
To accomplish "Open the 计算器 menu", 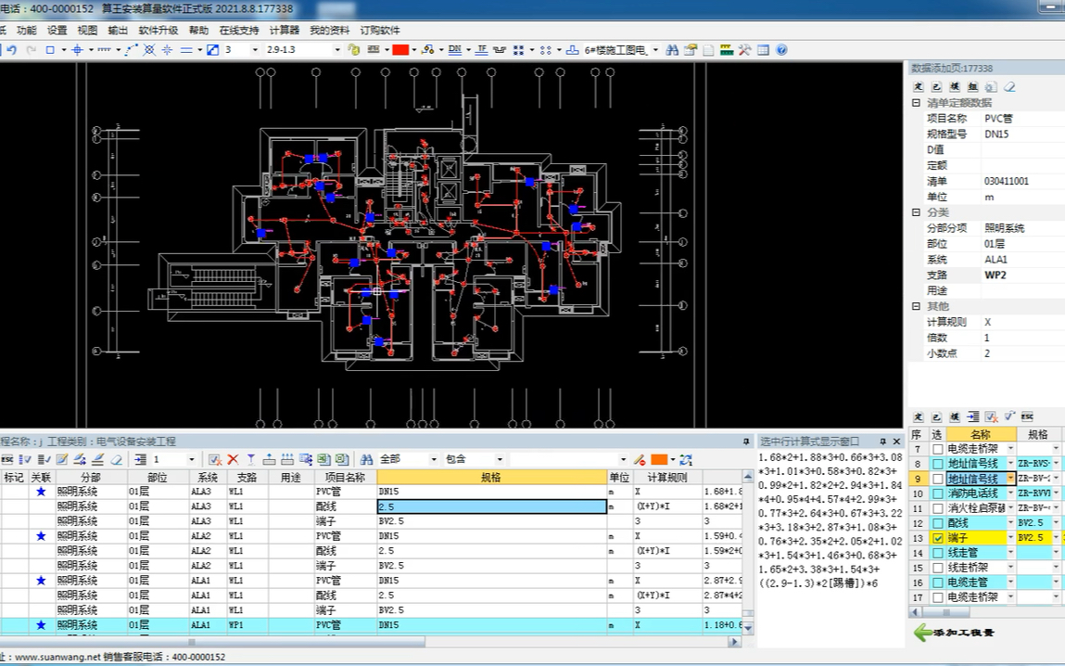I will tap(284, 30).
